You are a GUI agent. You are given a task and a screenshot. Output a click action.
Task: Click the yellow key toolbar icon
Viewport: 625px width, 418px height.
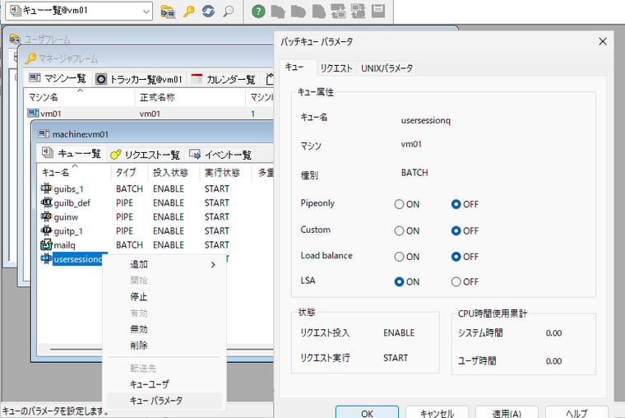coord(188,12)
